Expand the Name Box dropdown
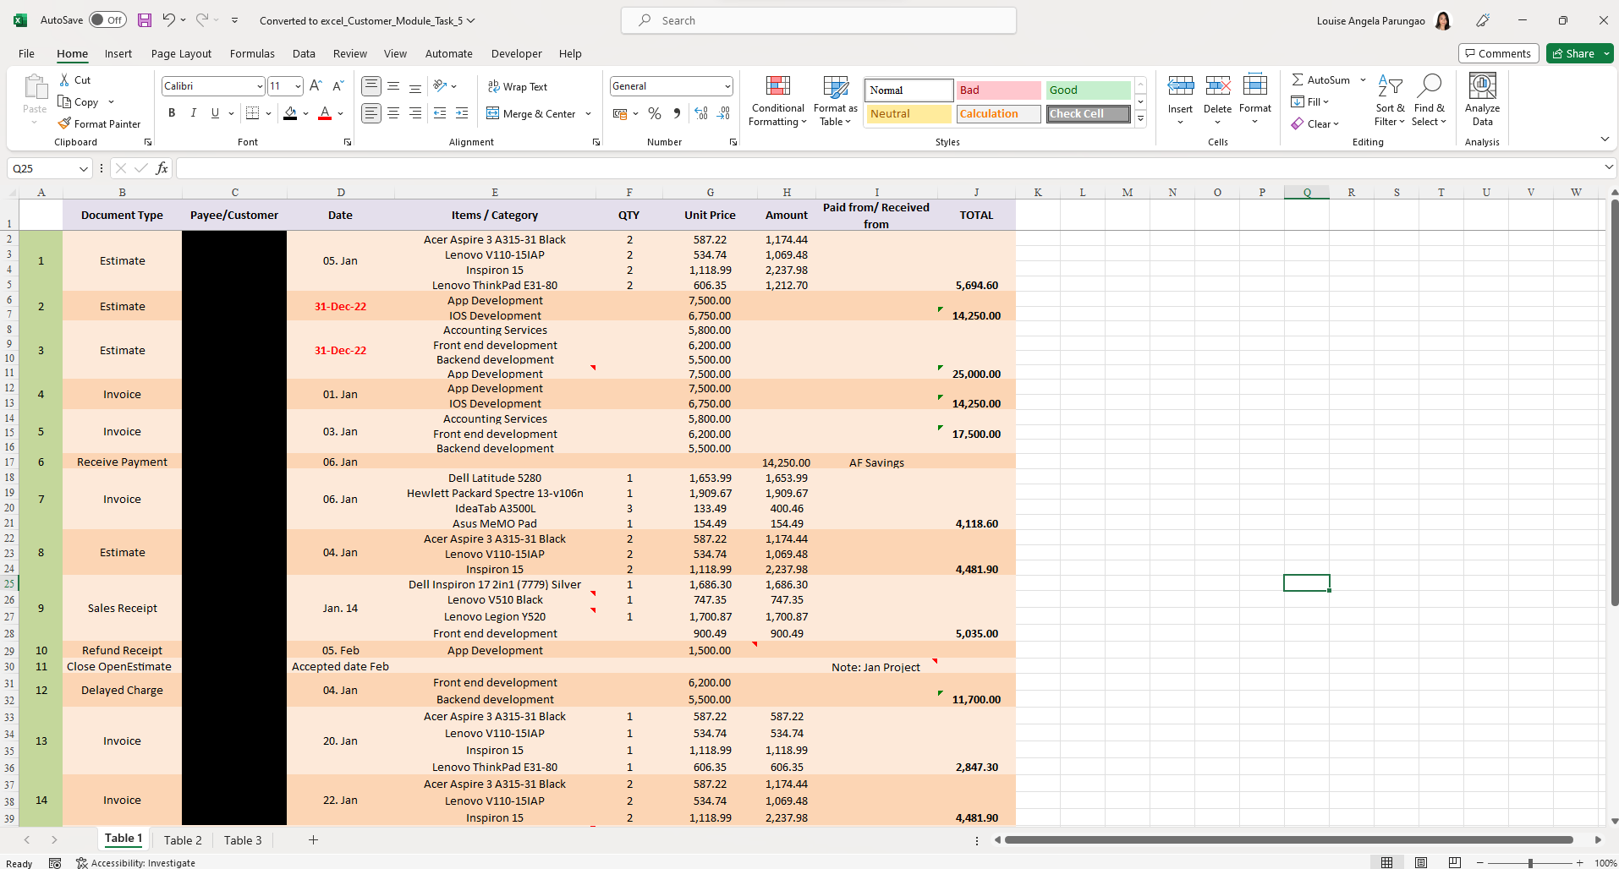Viewport: 1619px width, 869px height. [83, 169]
